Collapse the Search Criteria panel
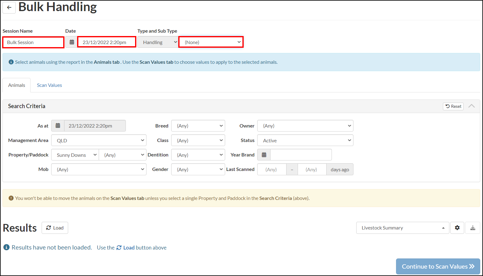 tap(472, 106)
